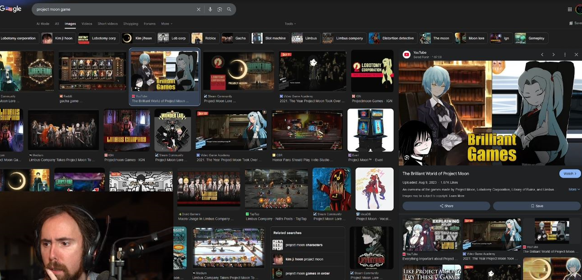This screenshot has width=582, height=280.
Task: Open the Google account profile avatar
Action: [579, 9]
